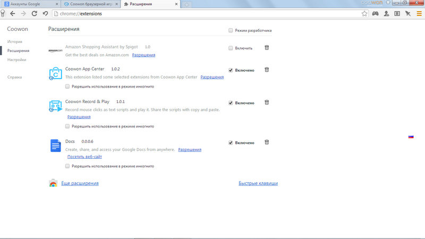The height and width of the screenshot is (239, 425).
Task: Select the Расширения browser tab
Action: pyautogui.click(x=150, y=4)
